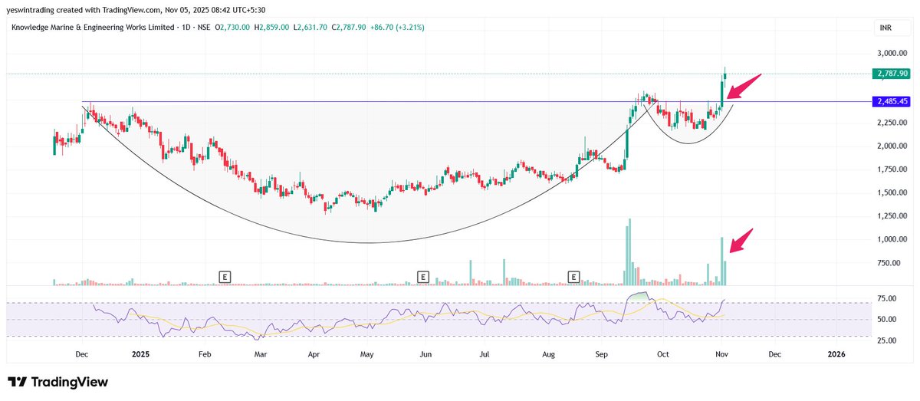Click the change value +86.70 (+3.21%)
920x401 pixels.
click(396, 28)
